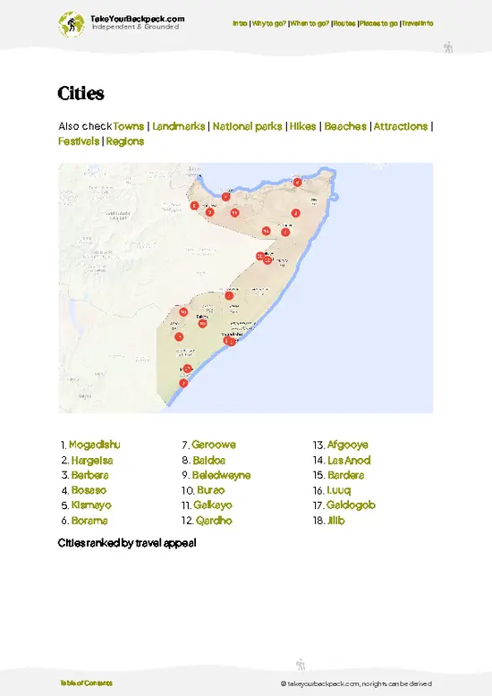Follow the Festivals link

[x=79, y=141]
